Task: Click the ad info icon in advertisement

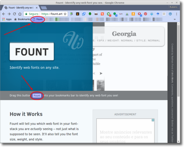Action: (153, 120)
